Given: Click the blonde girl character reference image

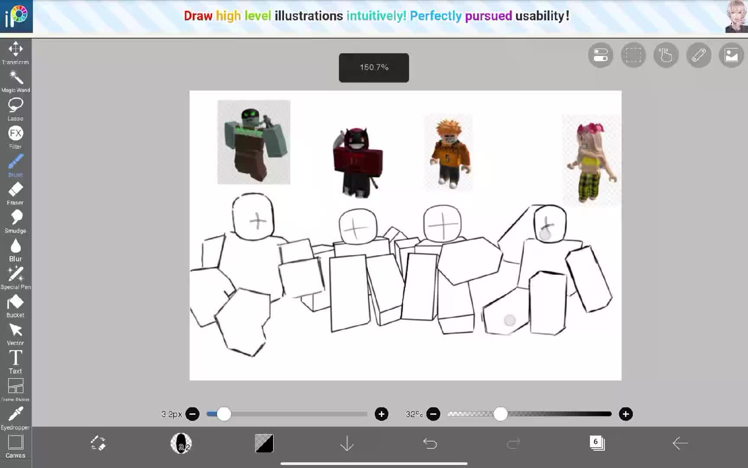Looking at the screenshot, I should coord(591,160).
